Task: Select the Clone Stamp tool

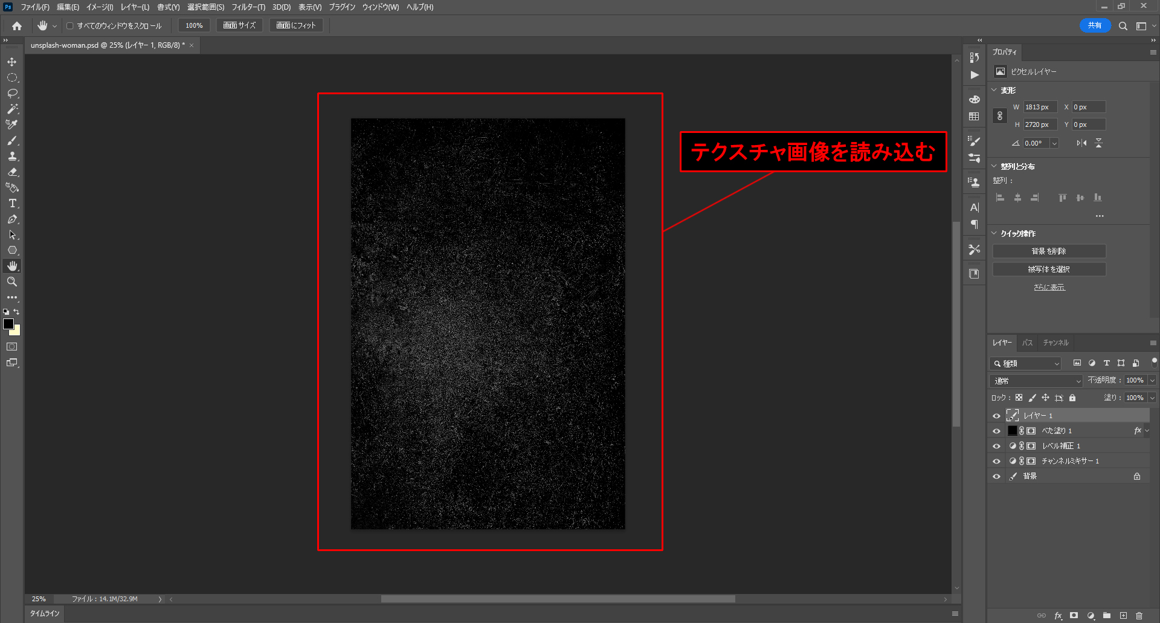Action: (12, 157)
